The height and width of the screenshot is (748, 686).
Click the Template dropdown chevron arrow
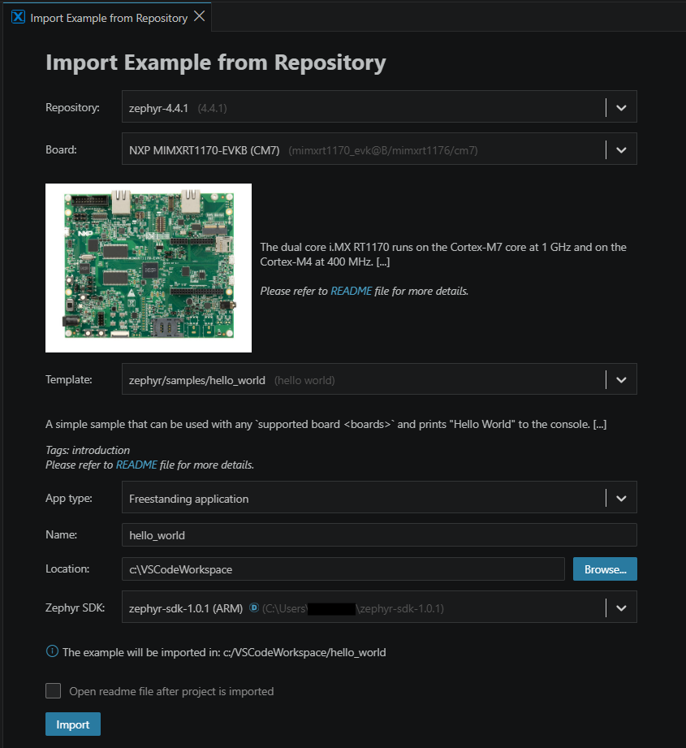point(621,380)
